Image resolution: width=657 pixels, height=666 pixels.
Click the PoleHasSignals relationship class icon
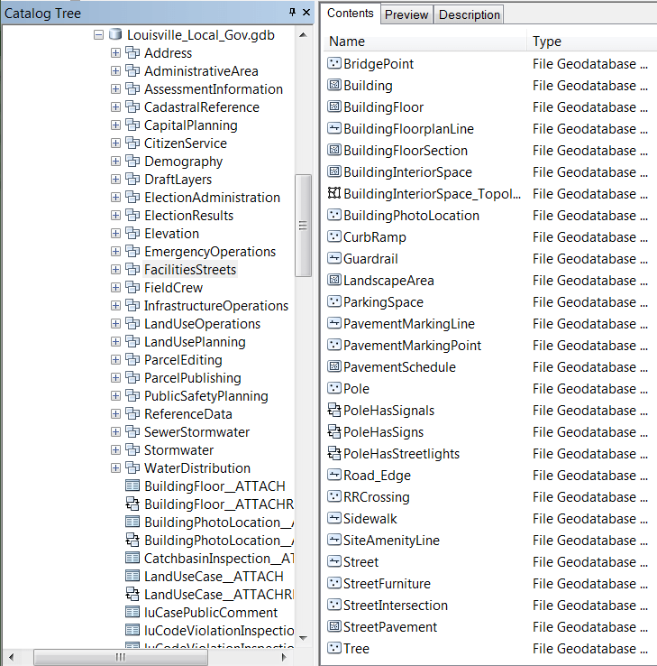pyautogui.click(x=334, y=410)
